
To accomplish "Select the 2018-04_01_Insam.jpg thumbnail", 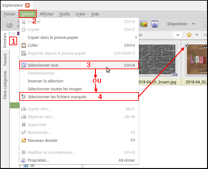I will [x=157, y=59].
